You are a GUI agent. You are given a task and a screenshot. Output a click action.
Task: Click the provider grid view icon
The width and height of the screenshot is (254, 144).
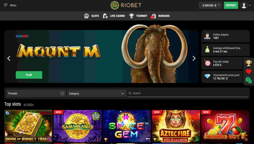point(62,93)
